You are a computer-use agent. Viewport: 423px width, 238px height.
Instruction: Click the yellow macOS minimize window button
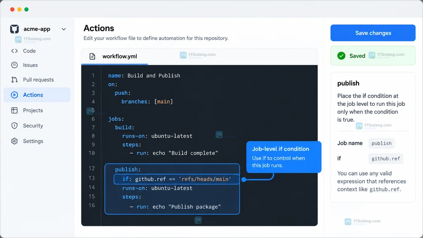pyautogui.click(x=19, y=10)
